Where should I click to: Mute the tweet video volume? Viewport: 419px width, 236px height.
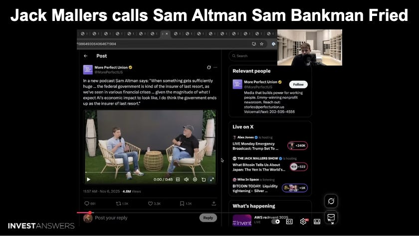coord(186,179)
